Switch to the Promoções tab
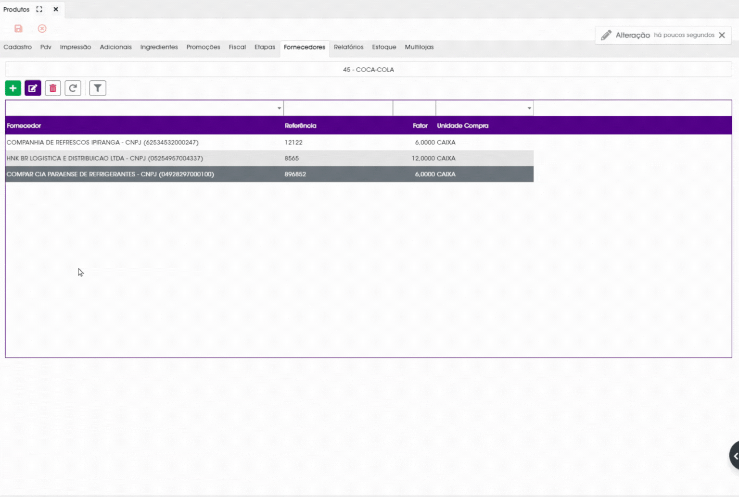The height and width of the screenshot is (497, 739). point(204,47)
